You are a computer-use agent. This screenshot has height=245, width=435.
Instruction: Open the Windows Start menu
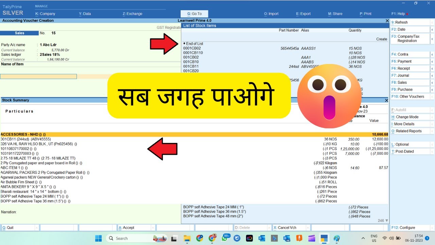98,238
